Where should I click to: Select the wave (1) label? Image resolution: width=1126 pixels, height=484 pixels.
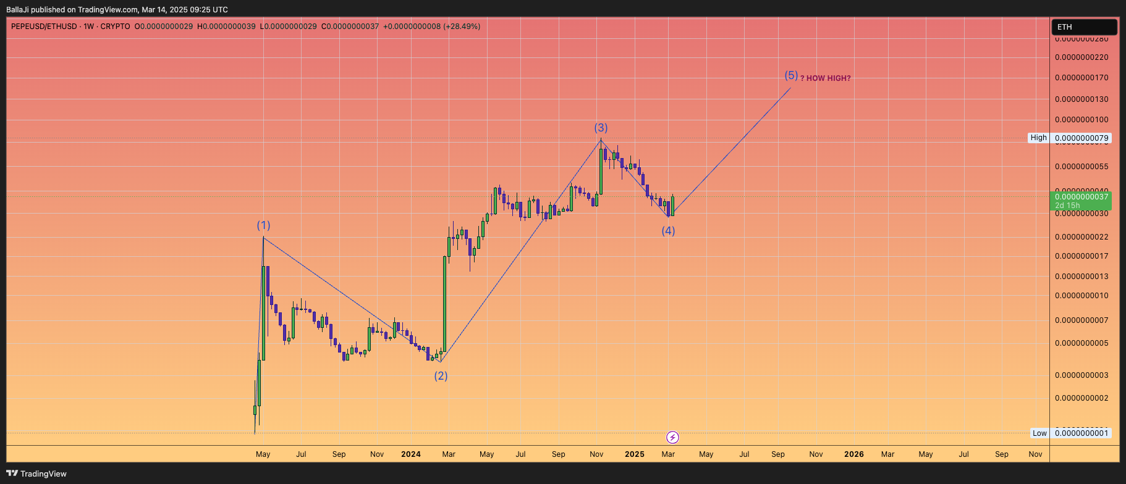264,225
